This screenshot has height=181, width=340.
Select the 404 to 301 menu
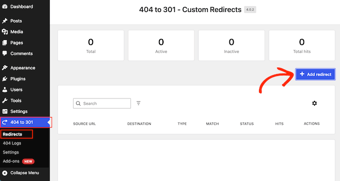pos(25,122)
